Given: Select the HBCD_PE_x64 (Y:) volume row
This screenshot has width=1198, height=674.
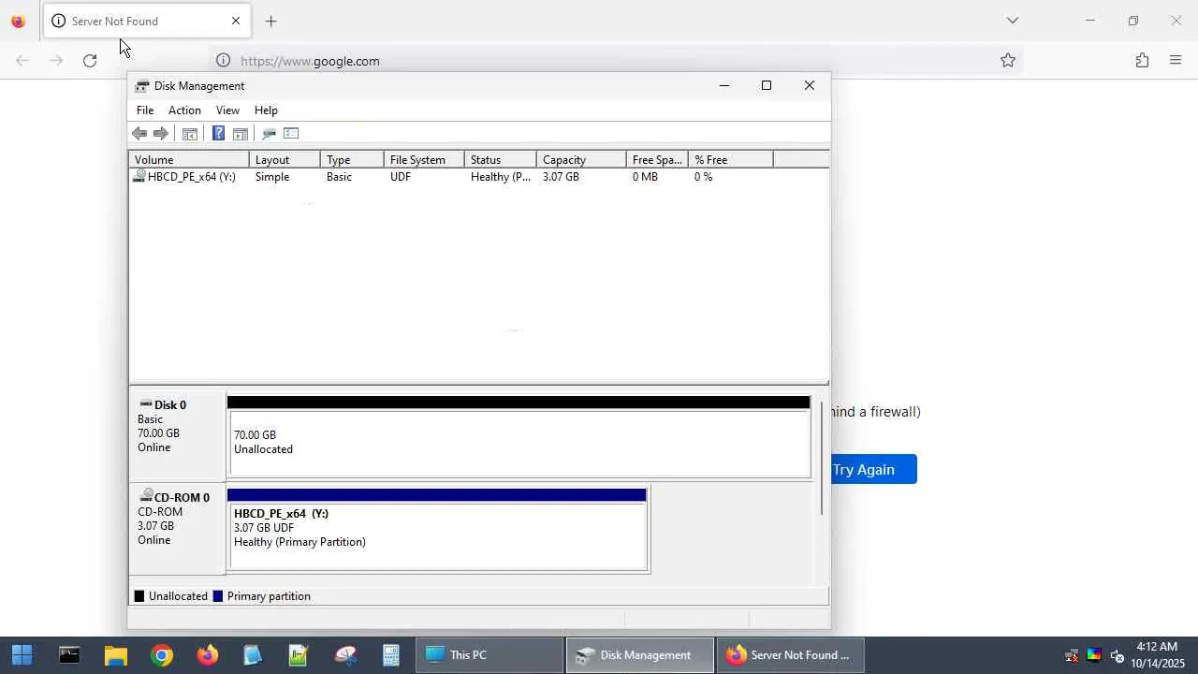Looking at the screenshot, I should 478,177.
